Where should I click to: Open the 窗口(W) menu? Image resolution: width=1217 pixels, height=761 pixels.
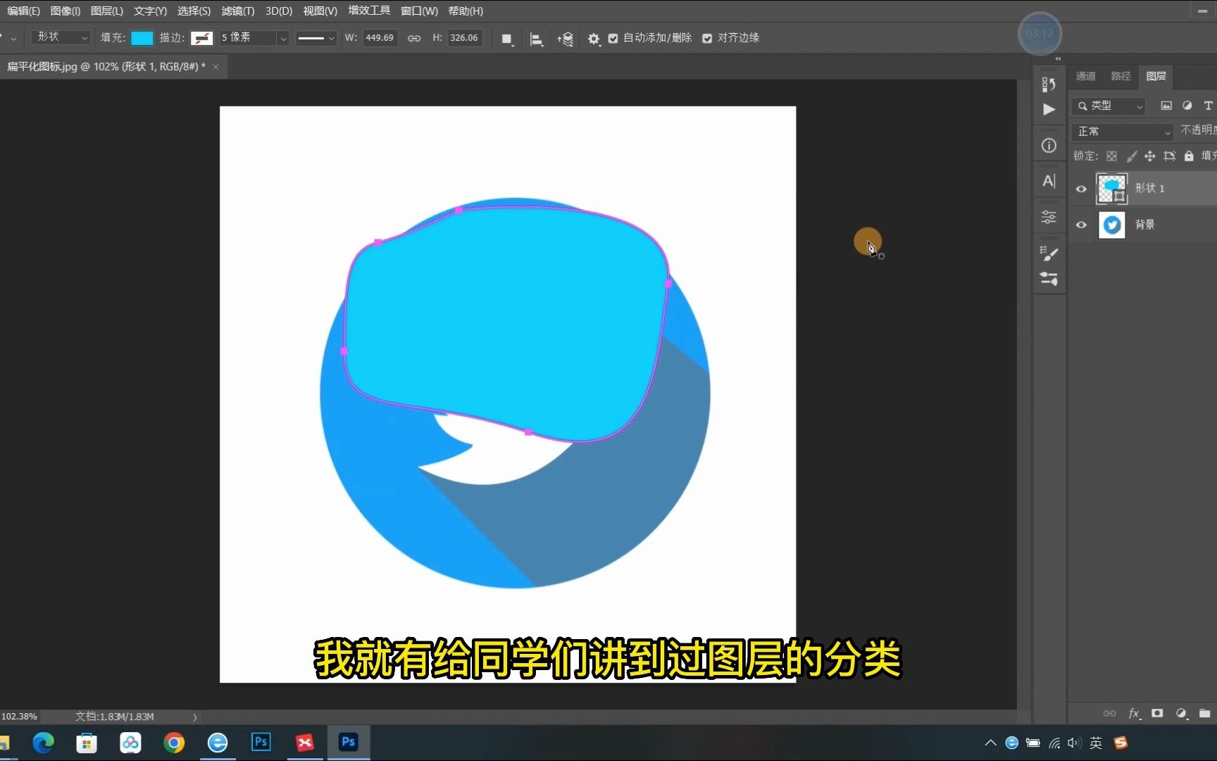click(x=419, y=11)
